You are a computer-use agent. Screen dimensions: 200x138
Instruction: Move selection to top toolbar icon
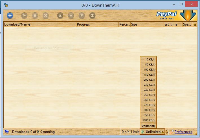(x=60, y=15)
